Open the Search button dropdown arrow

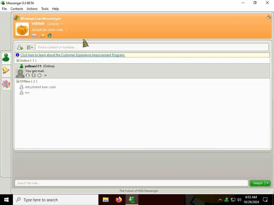[268, 183]
